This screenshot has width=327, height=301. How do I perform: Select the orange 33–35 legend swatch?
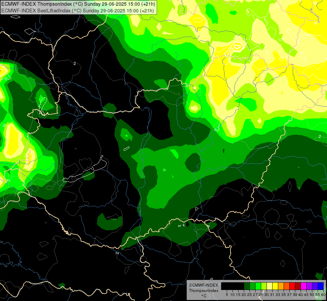tap(281, 286)
